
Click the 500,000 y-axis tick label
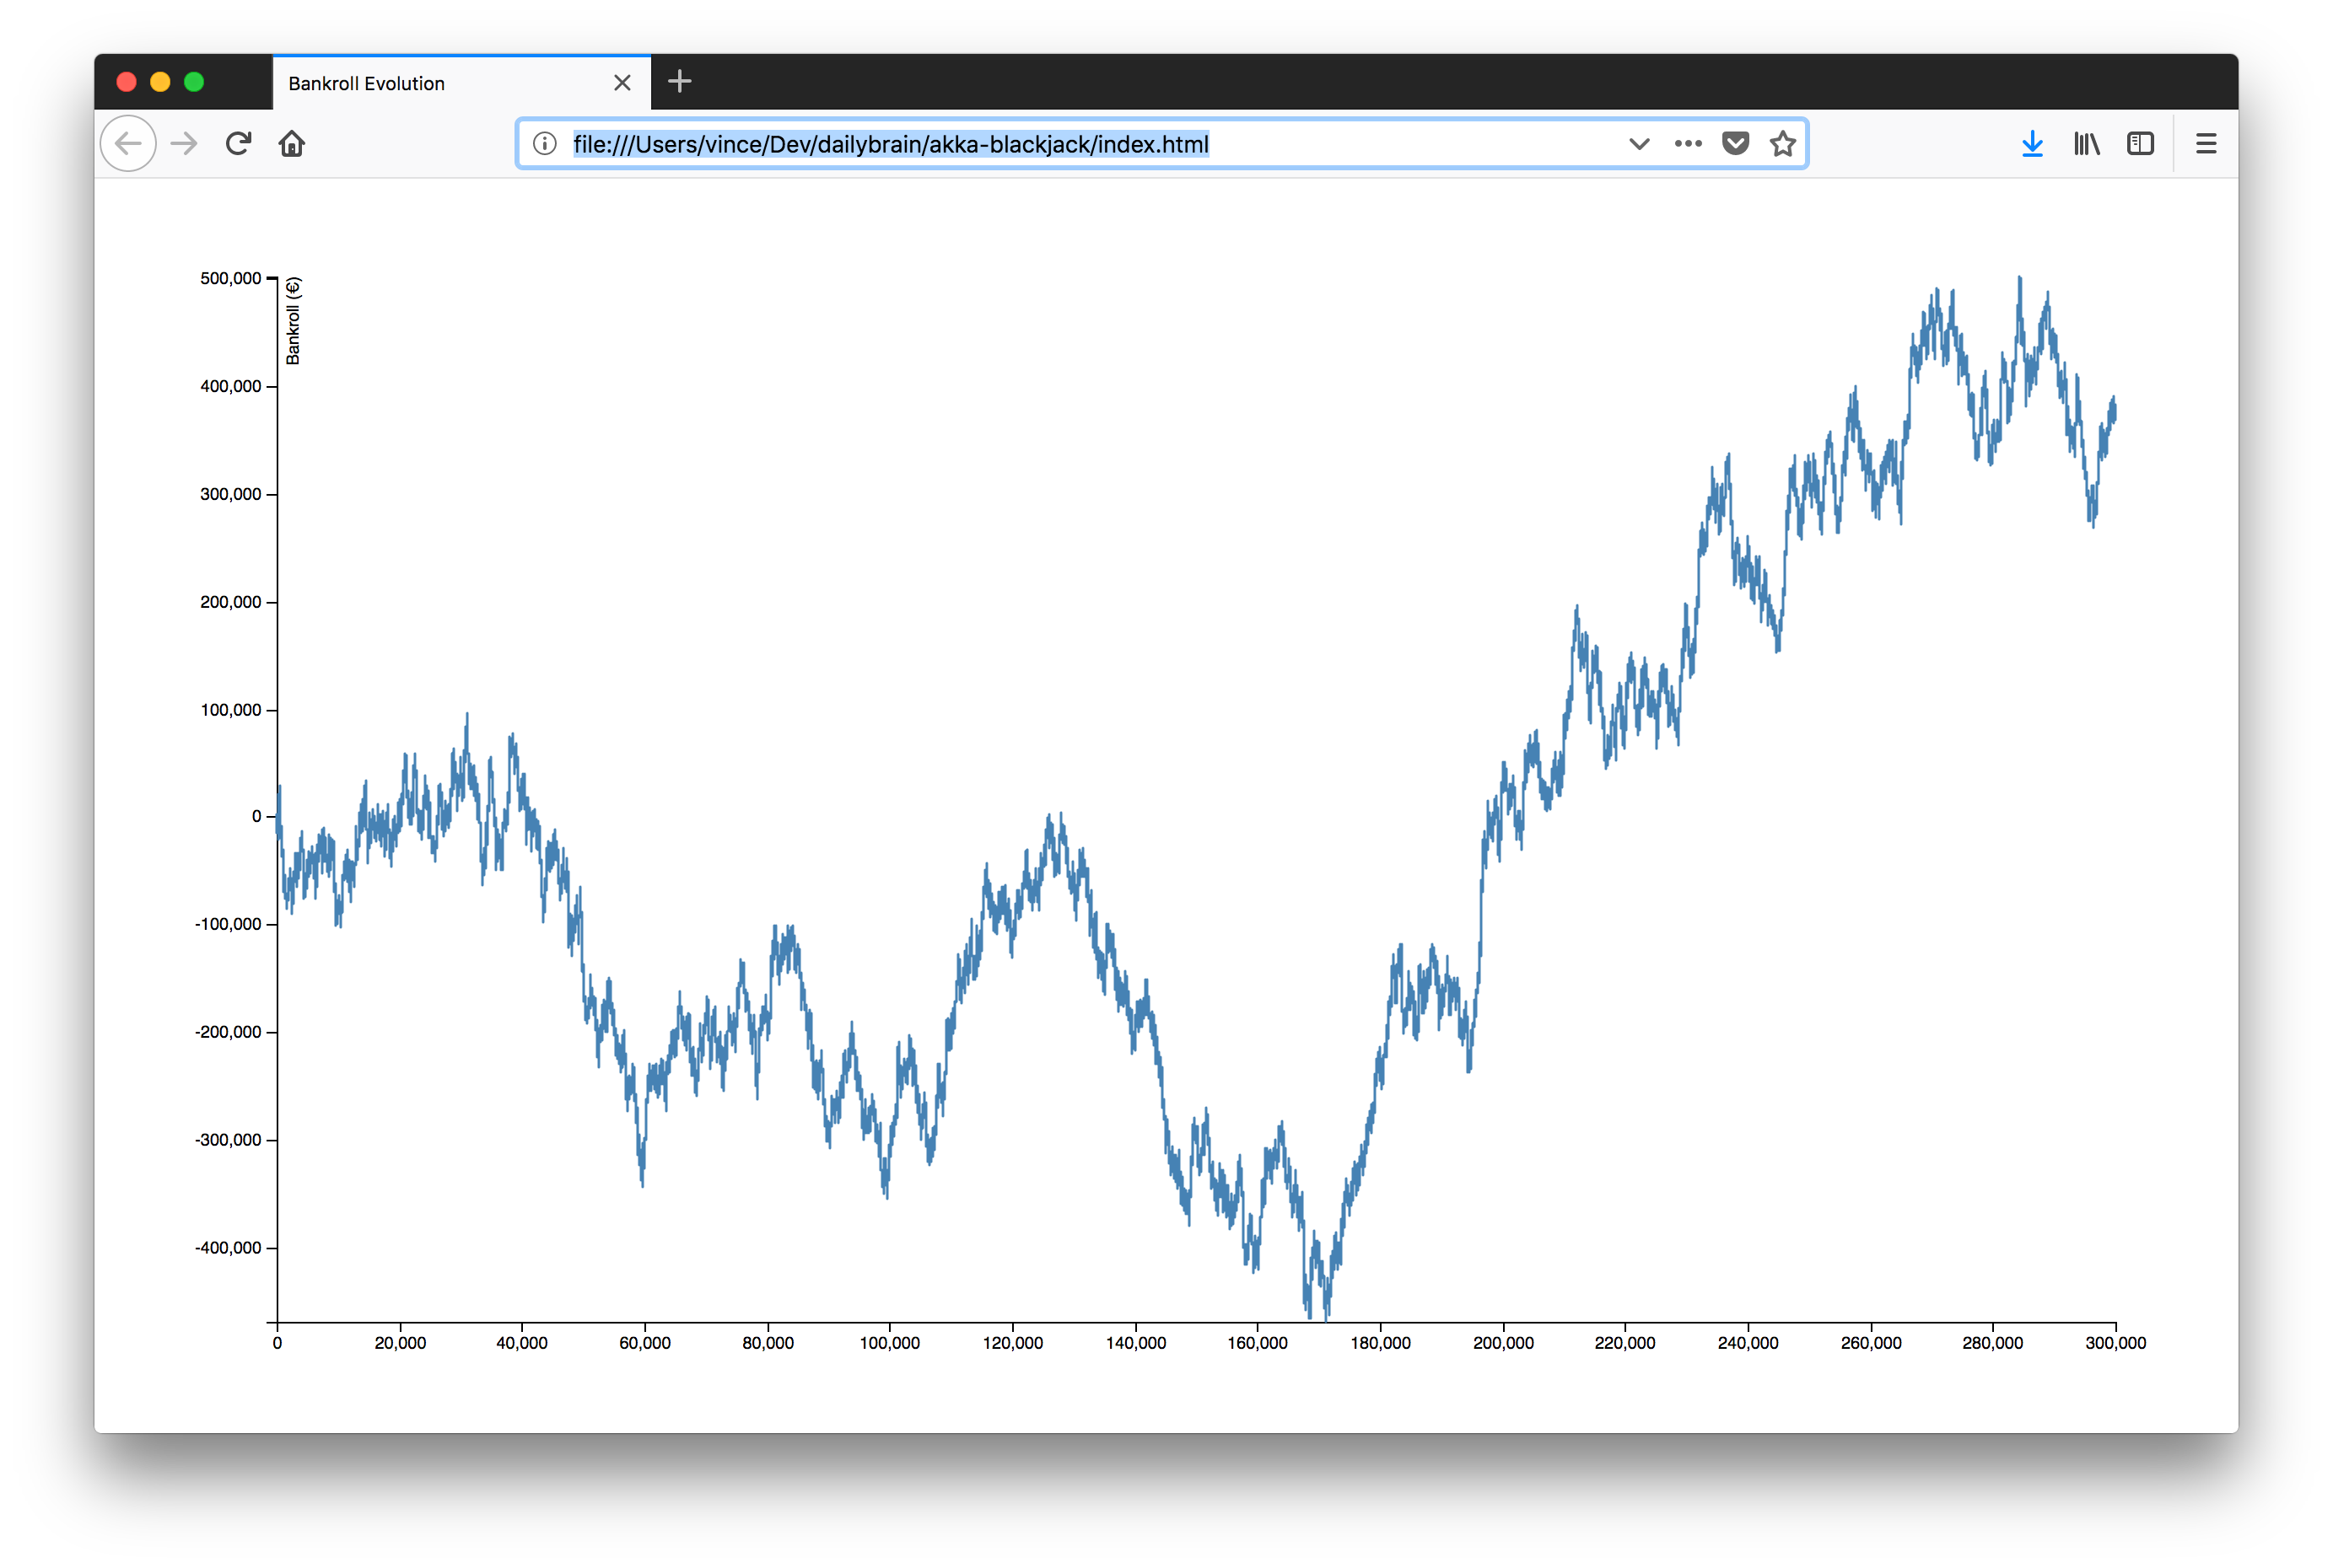click(x=230, y=278)
